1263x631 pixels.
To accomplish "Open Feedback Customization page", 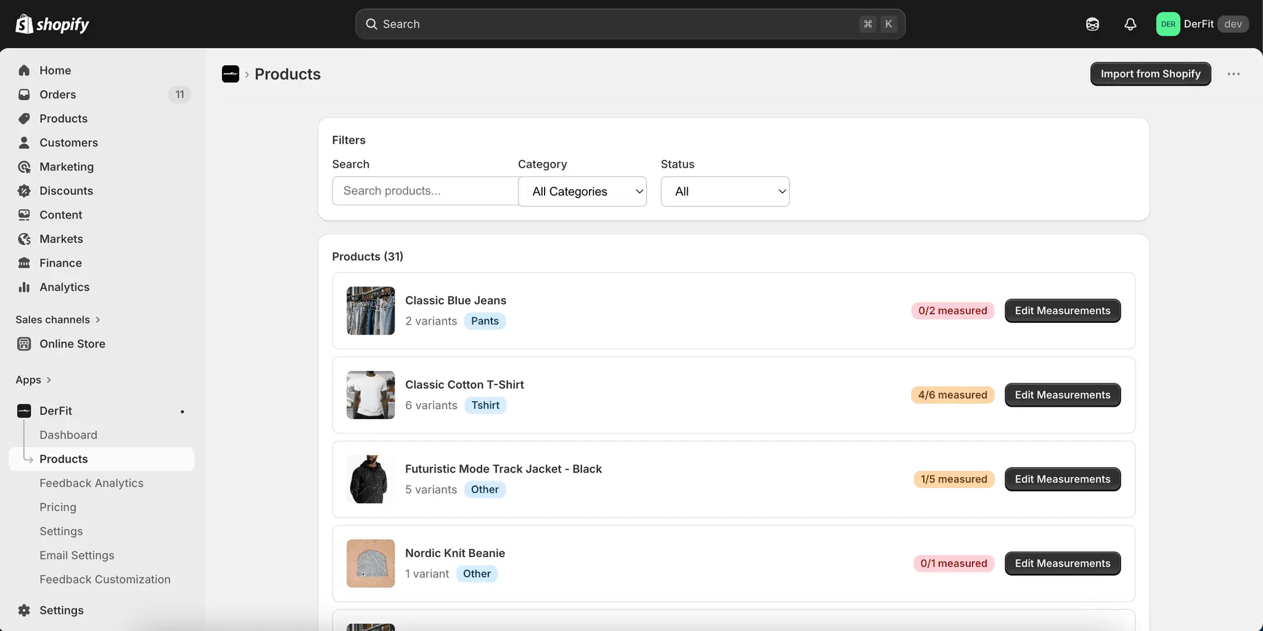I will (x=105, y=579).
